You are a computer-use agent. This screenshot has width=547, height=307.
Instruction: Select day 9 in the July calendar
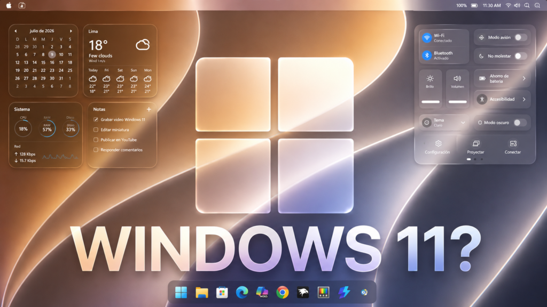click(x=52, y=54)
